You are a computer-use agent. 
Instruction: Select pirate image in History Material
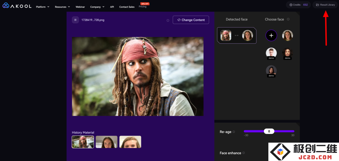click(x=83, y=142)
